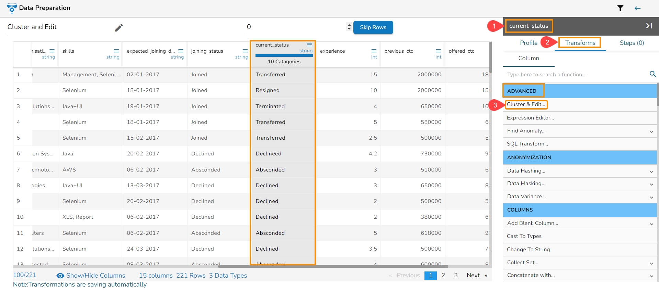Collapse the right side panel
The width and height of the screenshot is (659, 292).
tap(649, 26)
